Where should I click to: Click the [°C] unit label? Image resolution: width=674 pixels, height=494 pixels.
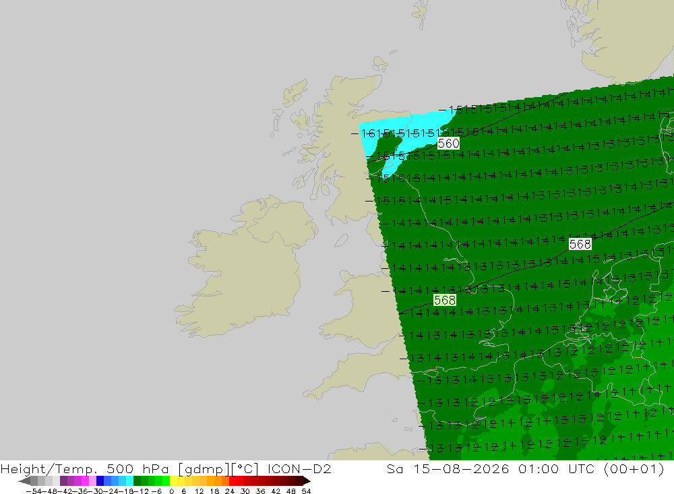[245, 468]
